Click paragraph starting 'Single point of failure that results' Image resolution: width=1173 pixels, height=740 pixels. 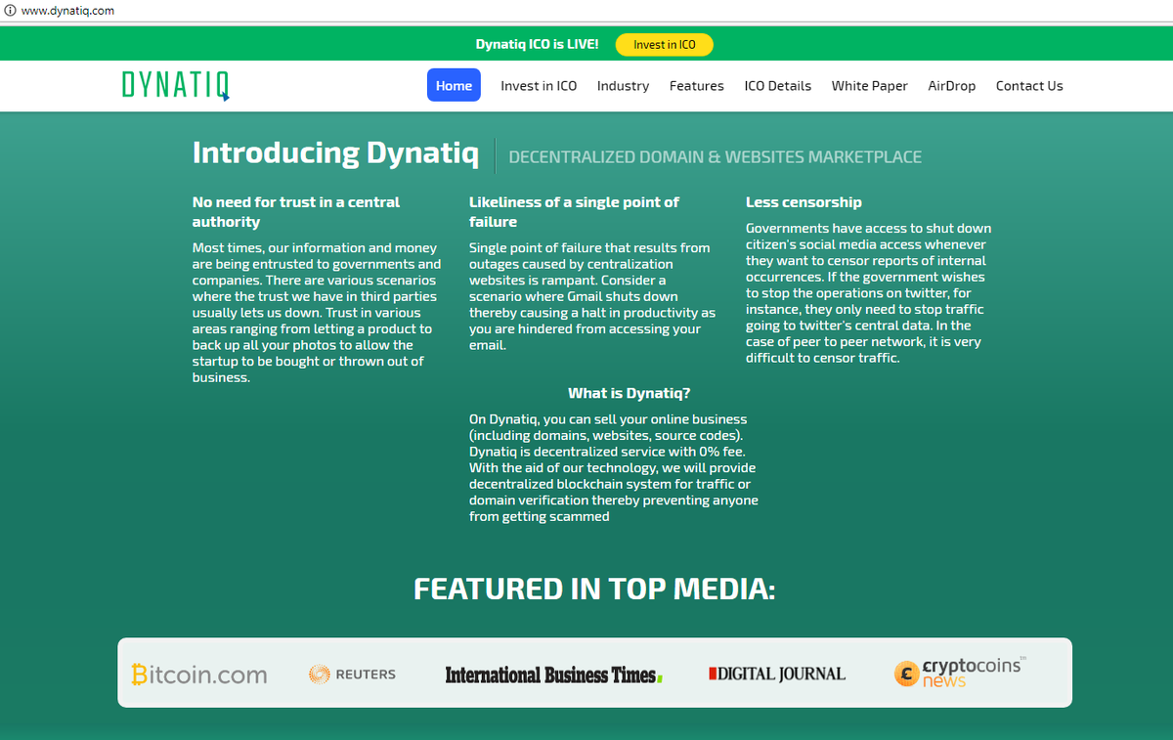pyautogui.click(x=592, y=296)
